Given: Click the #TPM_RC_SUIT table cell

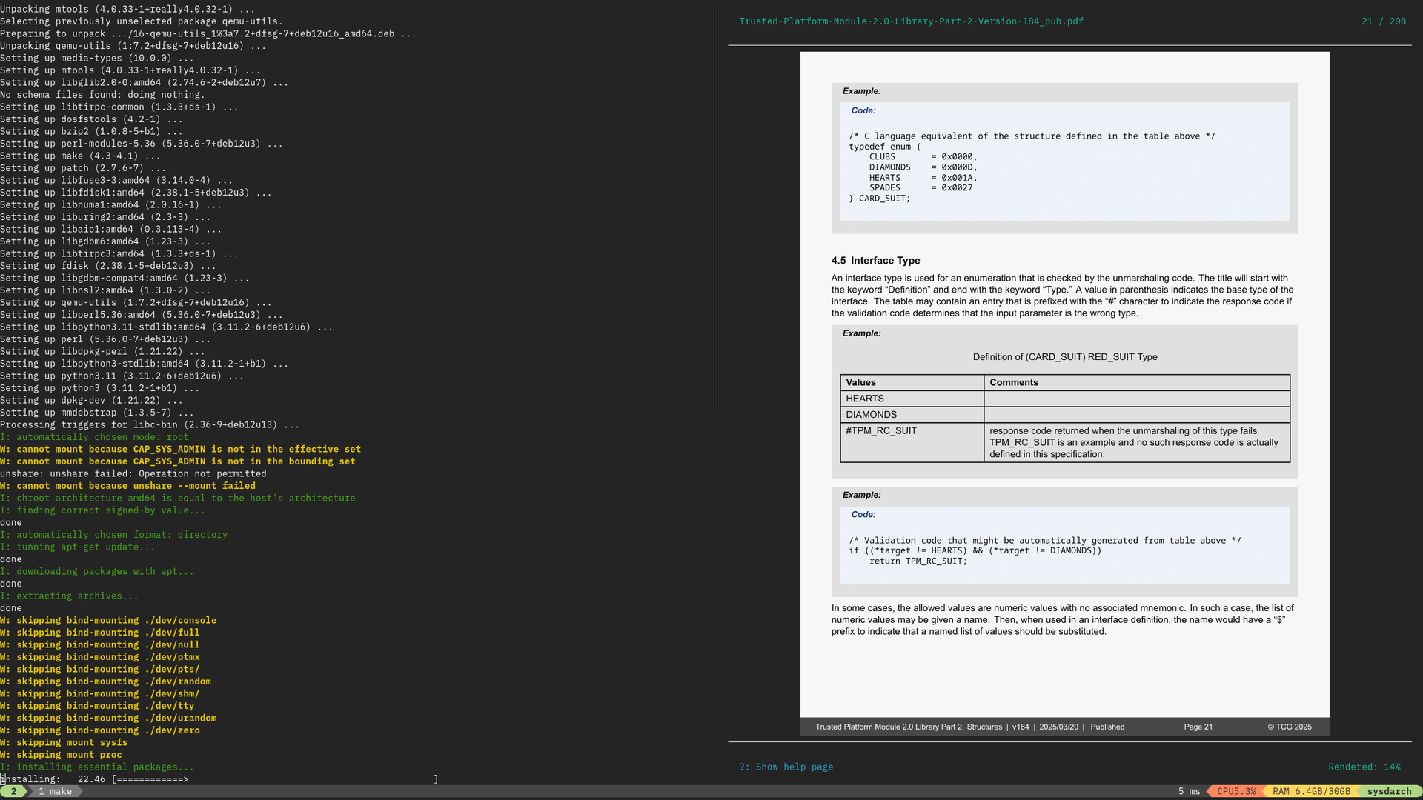Looking at the screenshot, I should (x=881, y=430).
